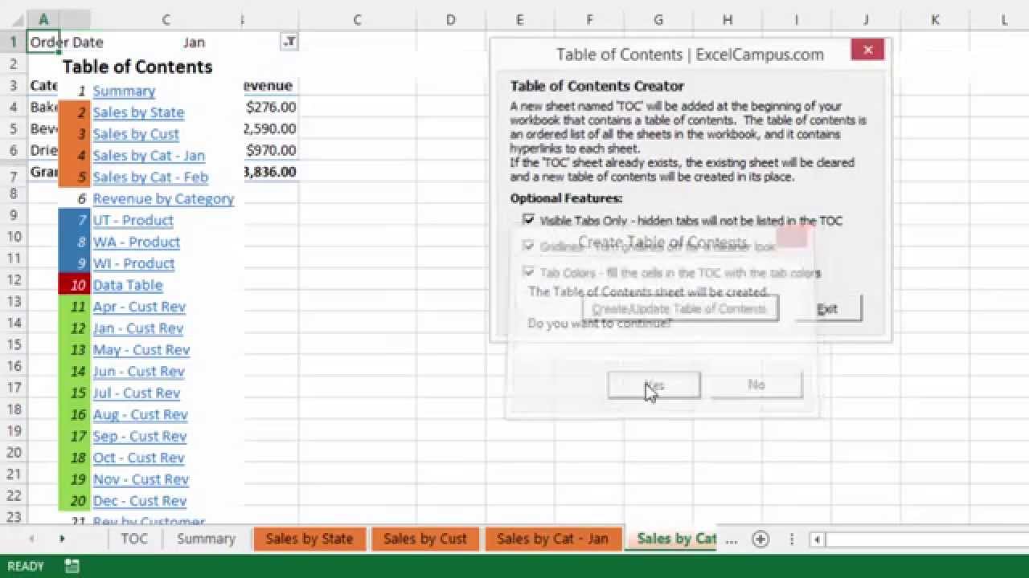1029x578 pixels.
Task: Click the cell showing $970.00
Action: [x=270, y=150]
